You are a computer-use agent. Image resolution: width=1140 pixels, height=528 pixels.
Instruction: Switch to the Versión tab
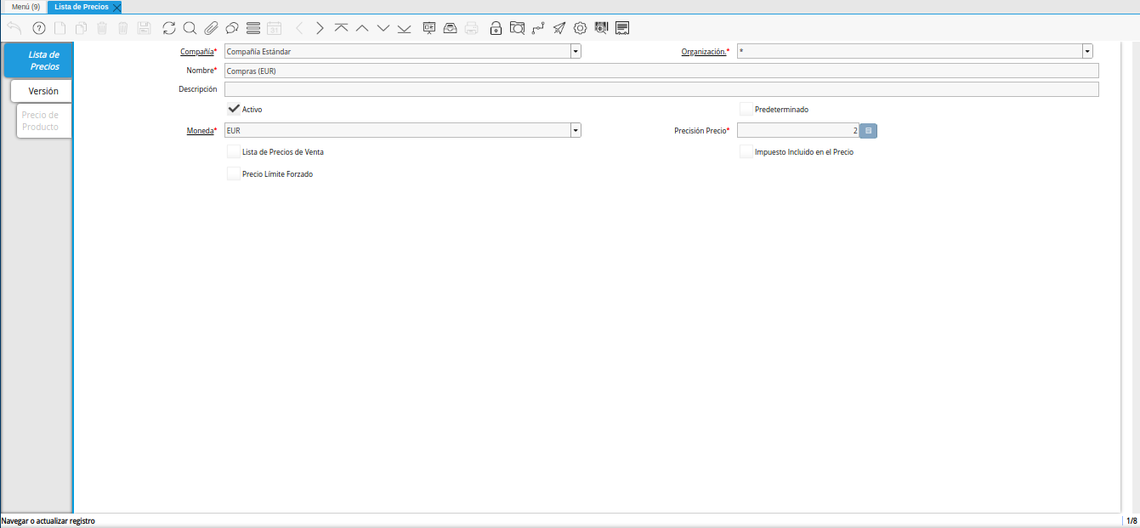(x=43, y=91)
